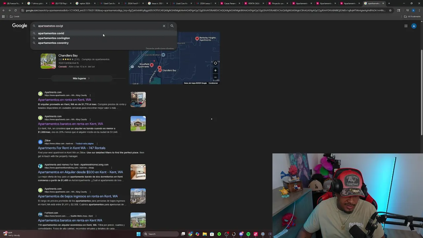The height and width of the screenshot is (238, 423).
Task: Clear the search box text with the X icon
Action: [x=164, y=26]
